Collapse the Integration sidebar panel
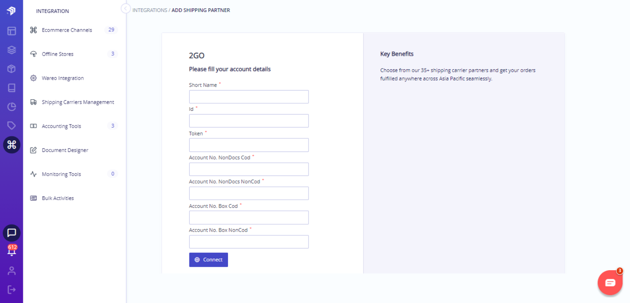This screenshot has width=630, height=303. click(125, 9)
